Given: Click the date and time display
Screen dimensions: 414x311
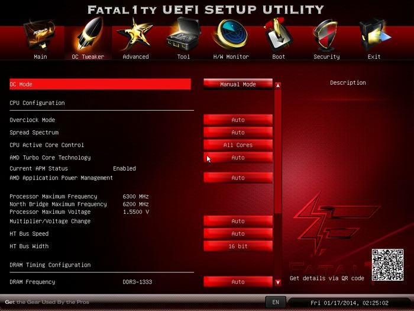Looking at the screenshot, I should [x=350, y=303].
